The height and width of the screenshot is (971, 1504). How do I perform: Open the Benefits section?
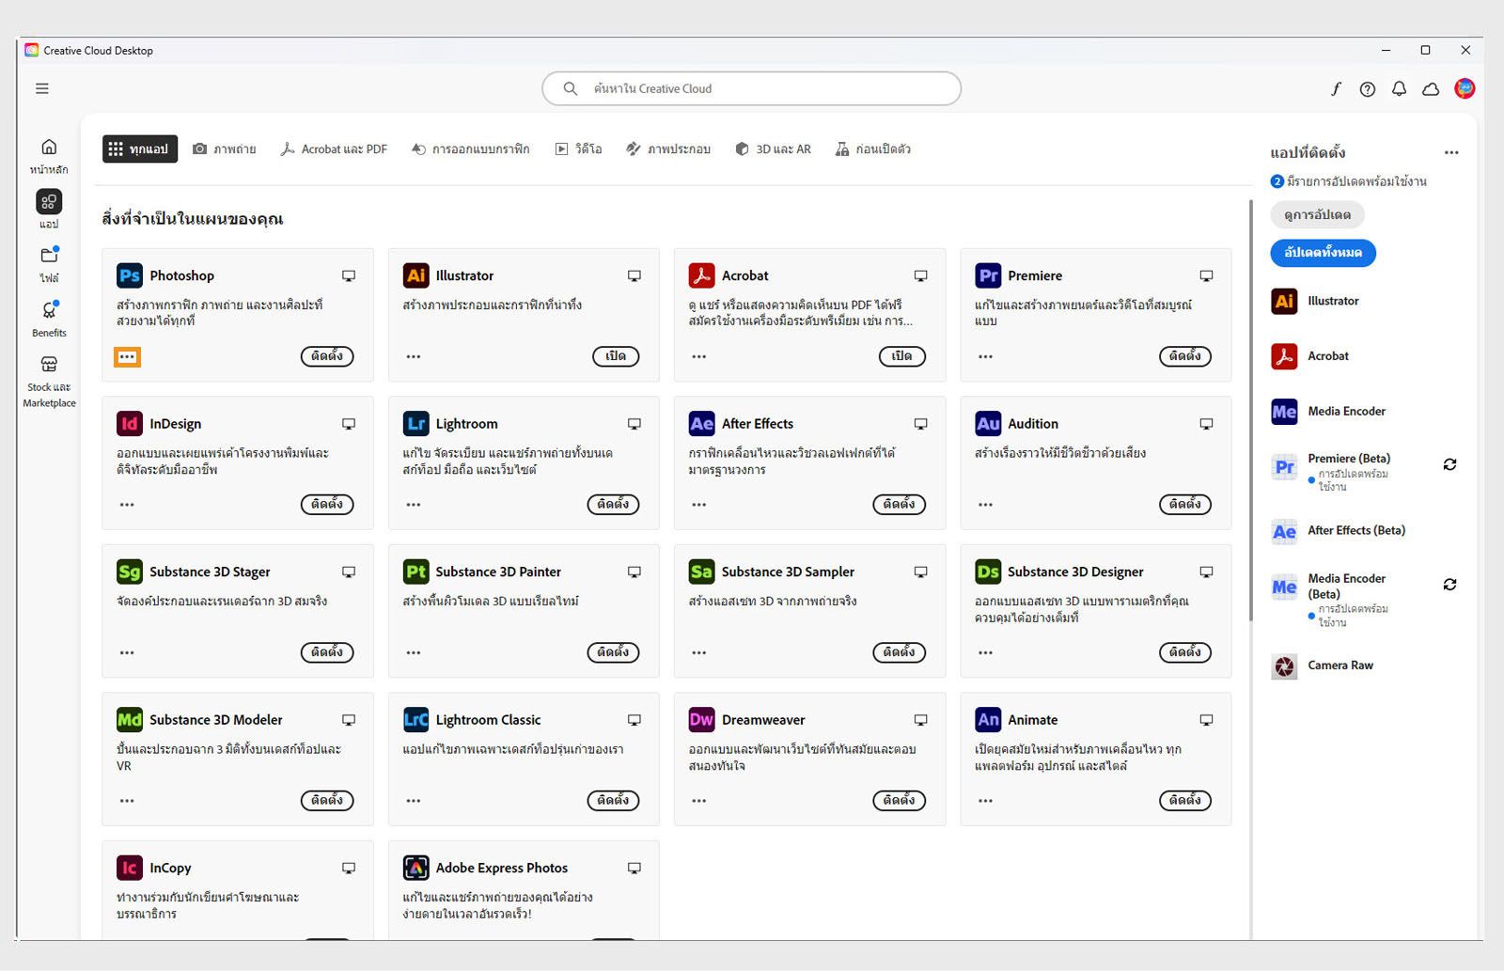(49, 319)
